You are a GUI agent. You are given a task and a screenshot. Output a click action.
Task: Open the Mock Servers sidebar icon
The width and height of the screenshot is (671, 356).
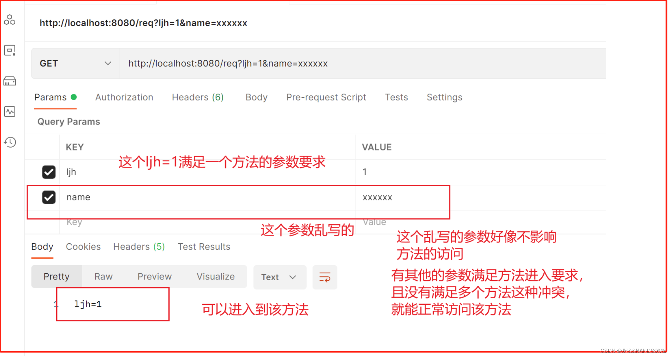pos(10,81)
